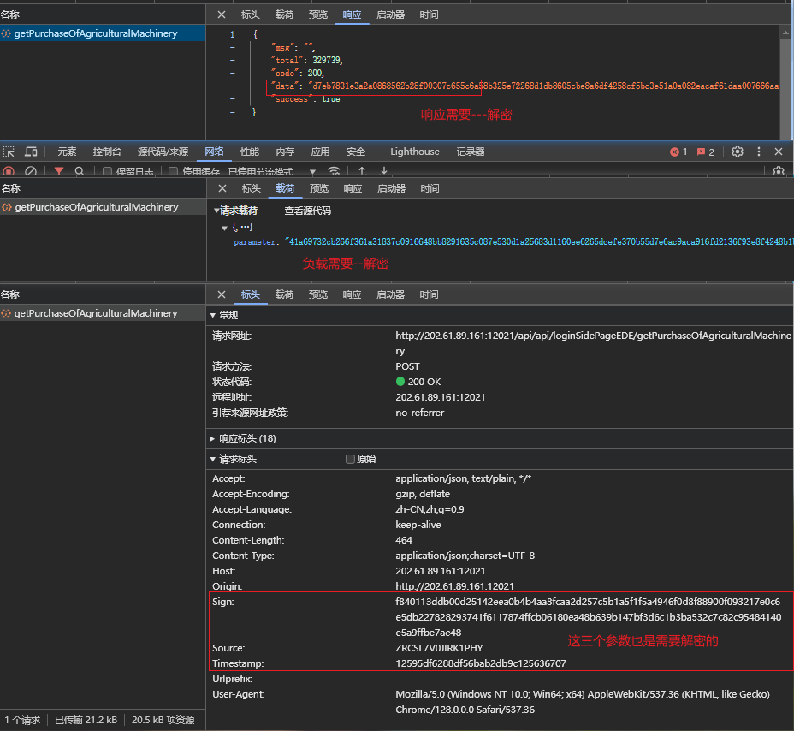
Task: Open network search magnifier icon
Action: click(80, 171)
